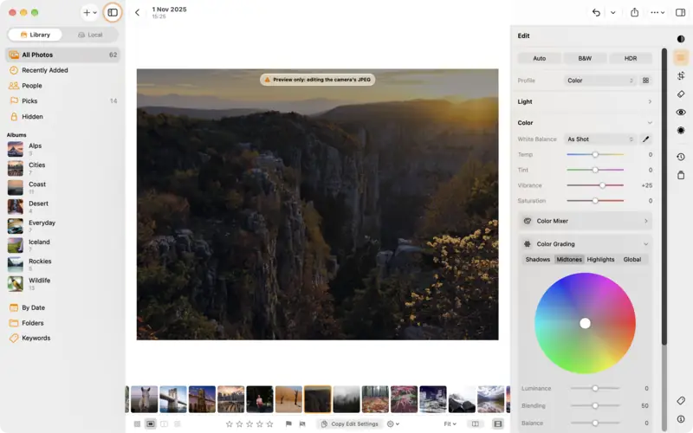Switch to single photo view mode
The height and width of the screenshot is (433, 693).
coord(151,423)
